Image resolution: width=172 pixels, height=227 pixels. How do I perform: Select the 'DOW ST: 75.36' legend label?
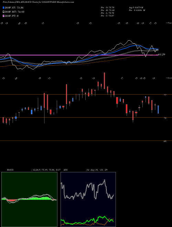(x=14, y=8)
